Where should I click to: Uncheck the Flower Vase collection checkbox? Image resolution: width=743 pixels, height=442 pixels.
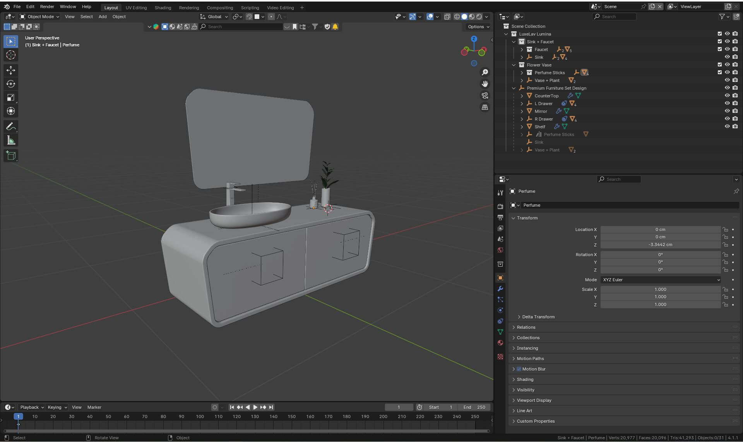[x=720, y=65]
